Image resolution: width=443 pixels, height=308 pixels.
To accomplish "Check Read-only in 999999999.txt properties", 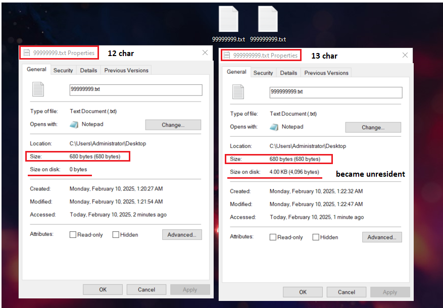I will tap(273, 237).
